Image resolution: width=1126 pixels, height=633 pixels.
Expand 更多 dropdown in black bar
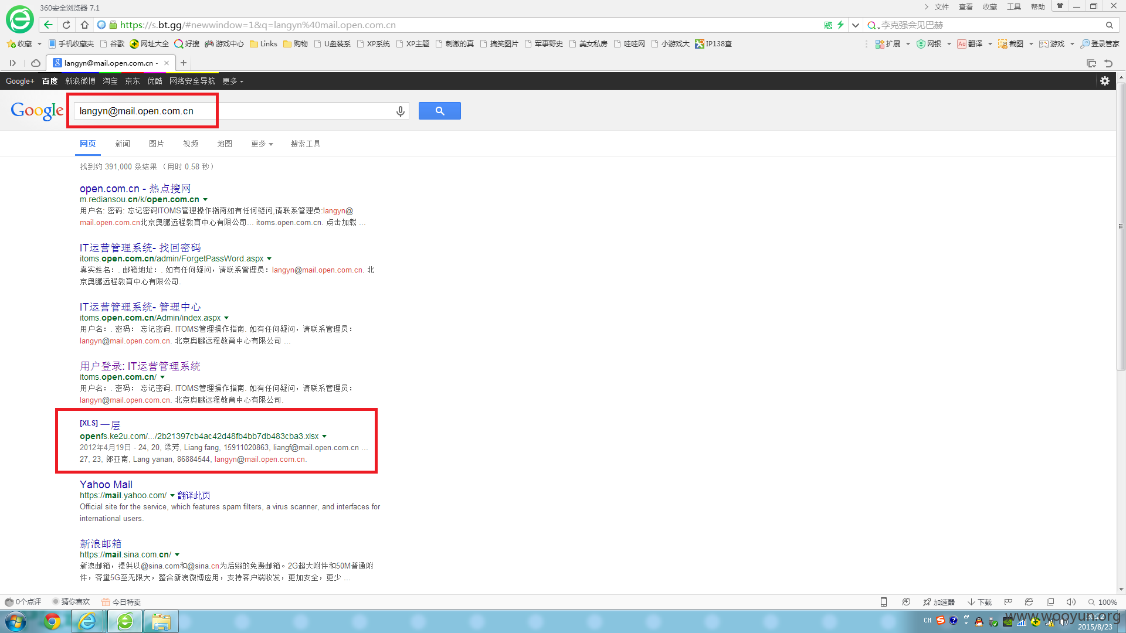click(233, 81)
